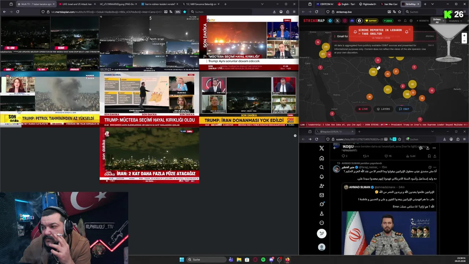This screenshot has height=264, width=469.
Task: Select the CNN Türk stream tile
Action: tap(249, 99)
